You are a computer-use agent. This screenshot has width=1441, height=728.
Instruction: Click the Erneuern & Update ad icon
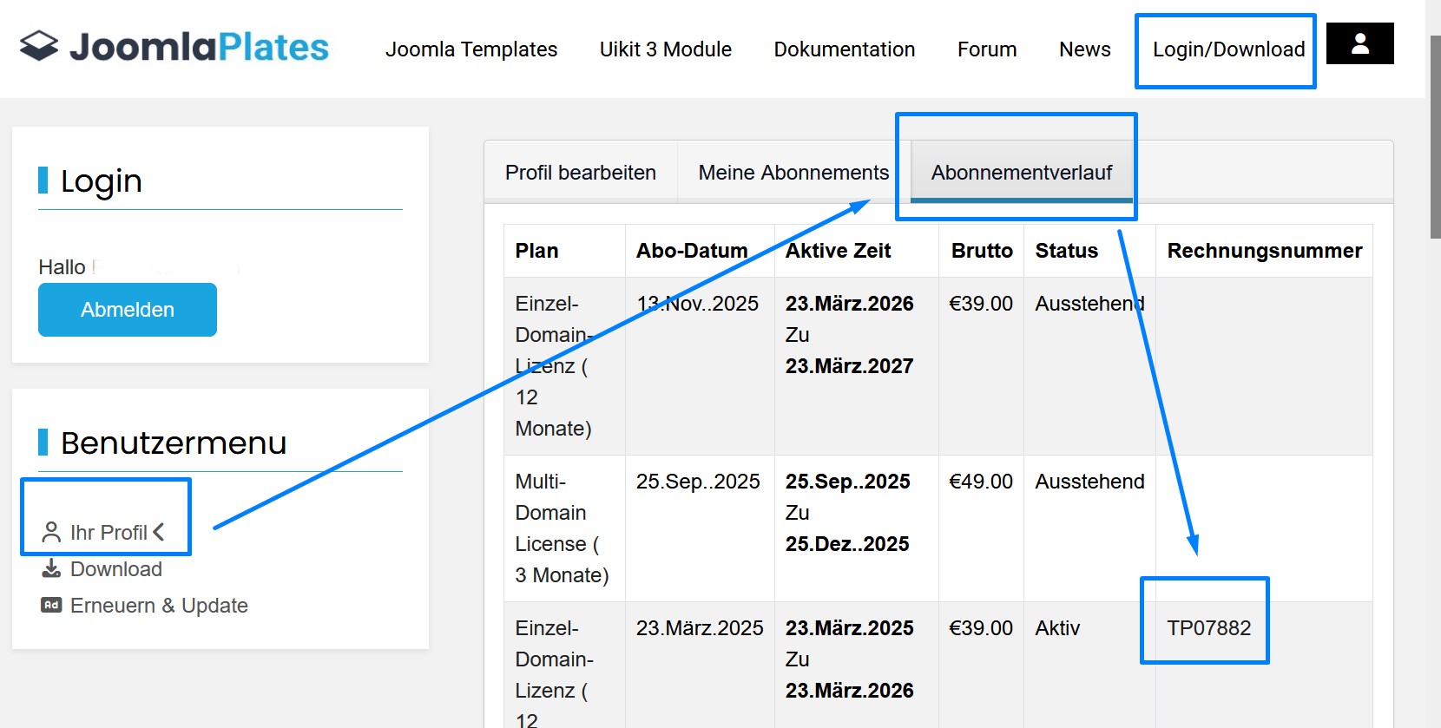[x=51, y=605]
